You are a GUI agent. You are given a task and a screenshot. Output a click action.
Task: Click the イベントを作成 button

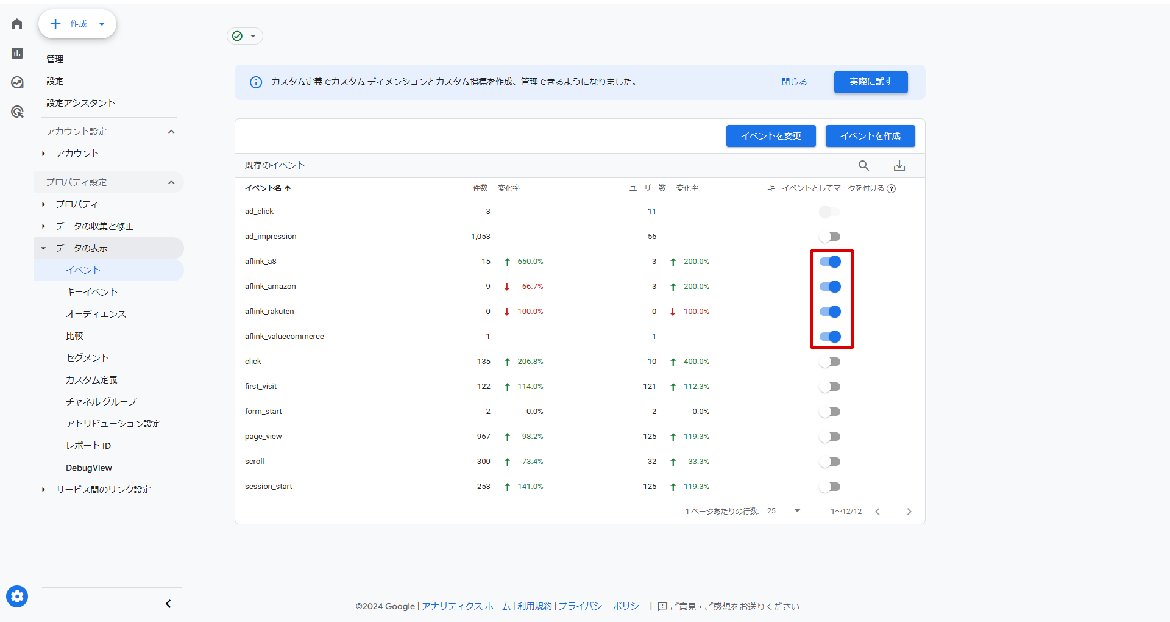click(x=870, y=136)
